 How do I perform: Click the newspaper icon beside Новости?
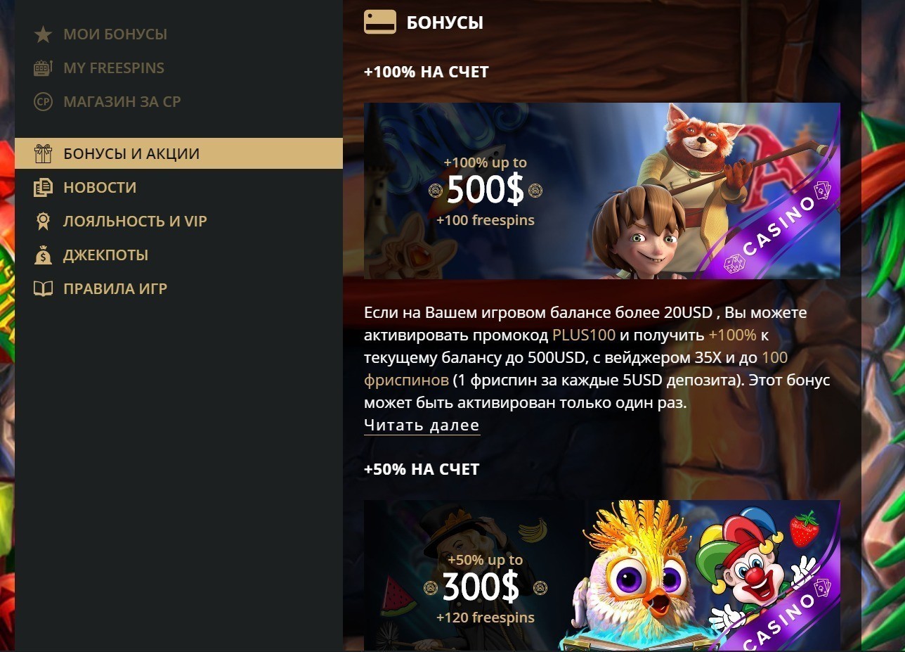[43, 187]
